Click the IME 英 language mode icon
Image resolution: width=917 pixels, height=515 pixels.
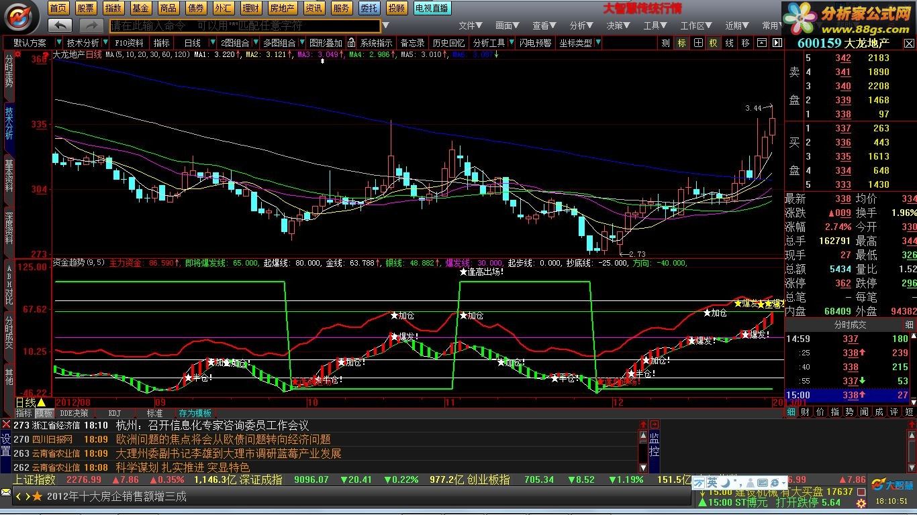coord(712,482)
